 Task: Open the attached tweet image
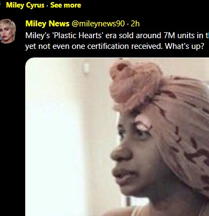pyautogui.click(x=117, y=137)
